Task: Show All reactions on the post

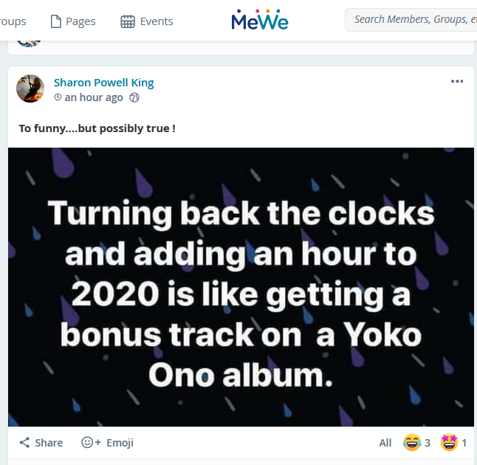Action: pyautogui.click(x=385, y=443)
